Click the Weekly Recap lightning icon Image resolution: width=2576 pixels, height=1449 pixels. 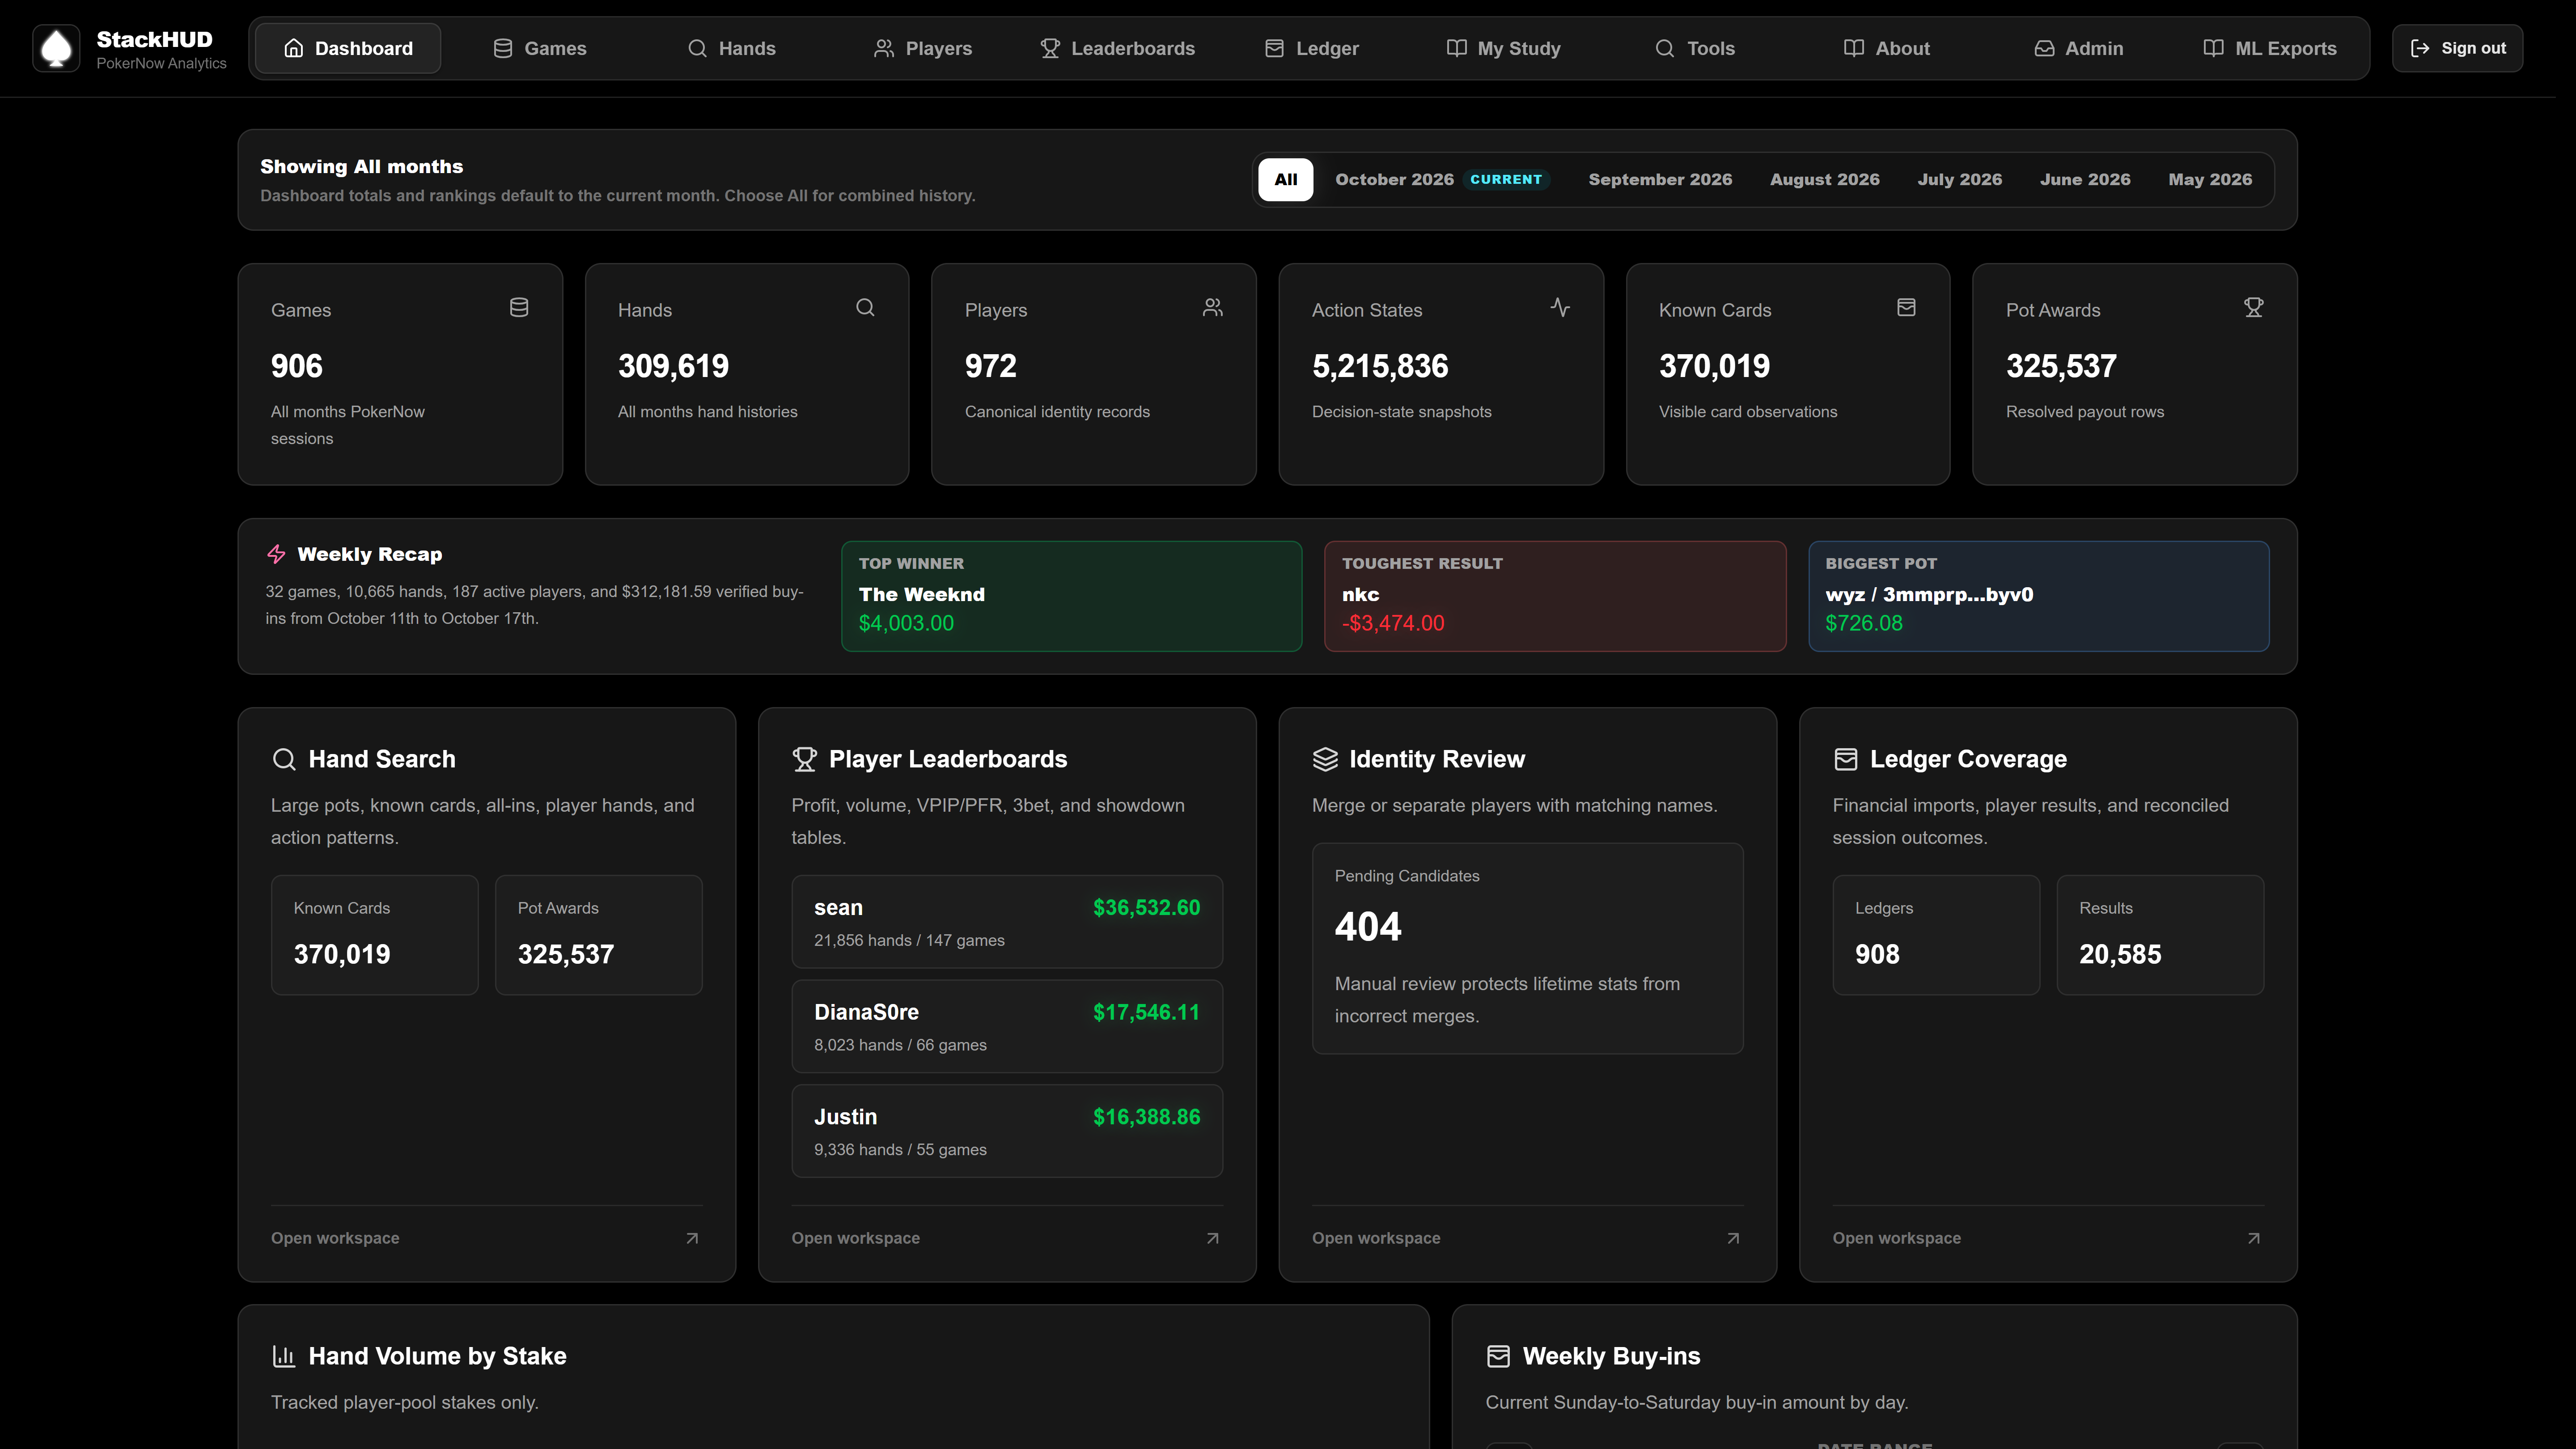(276, 554)
